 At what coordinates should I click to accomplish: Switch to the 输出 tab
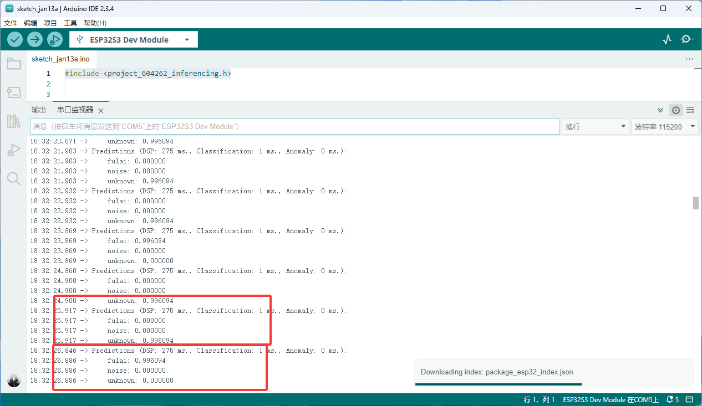(x=39, y=110)
